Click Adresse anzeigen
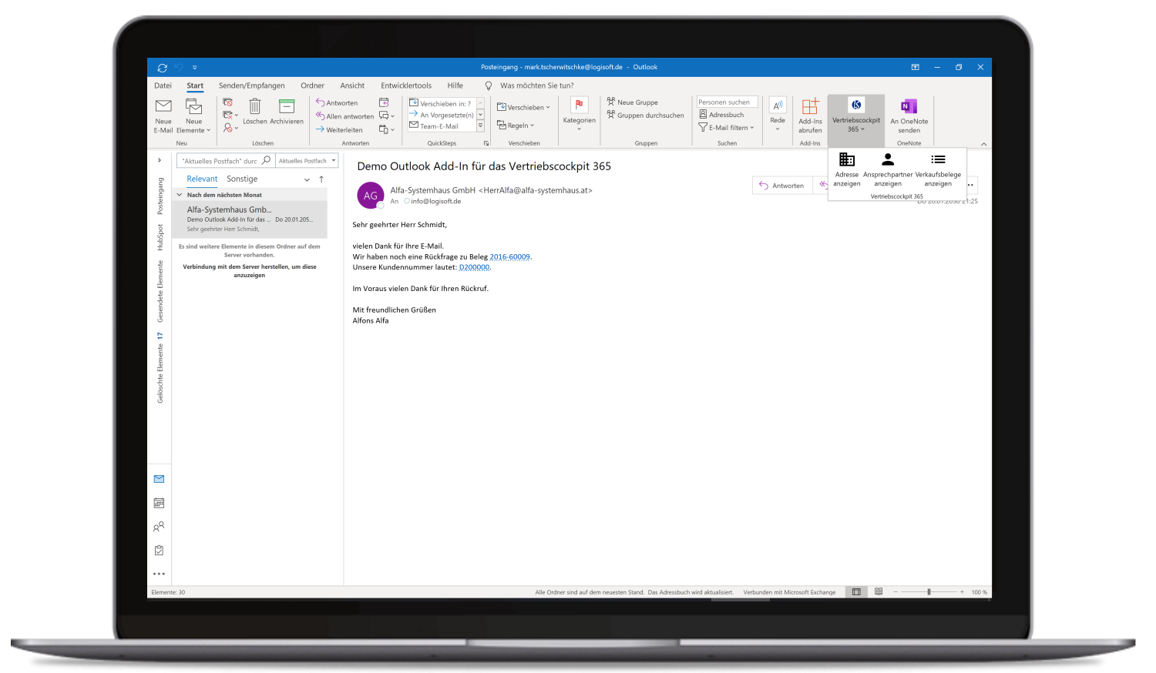Screen dimensions: 1156x673 tap(847, 169)
